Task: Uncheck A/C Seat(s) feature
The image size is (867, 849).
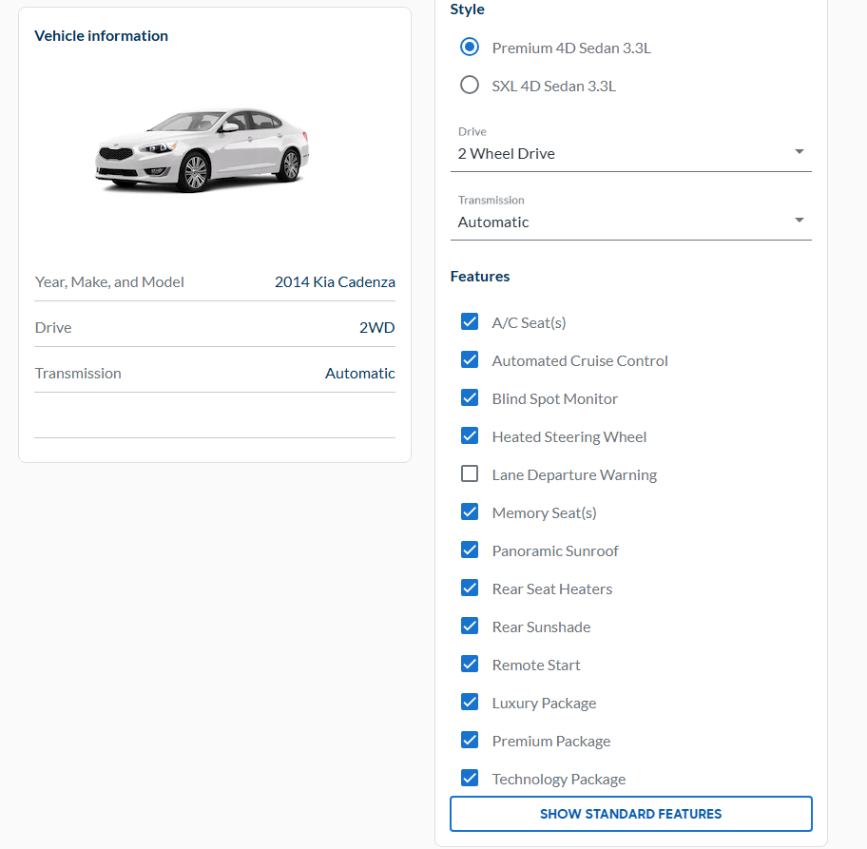Action: [x=470, y=322]
